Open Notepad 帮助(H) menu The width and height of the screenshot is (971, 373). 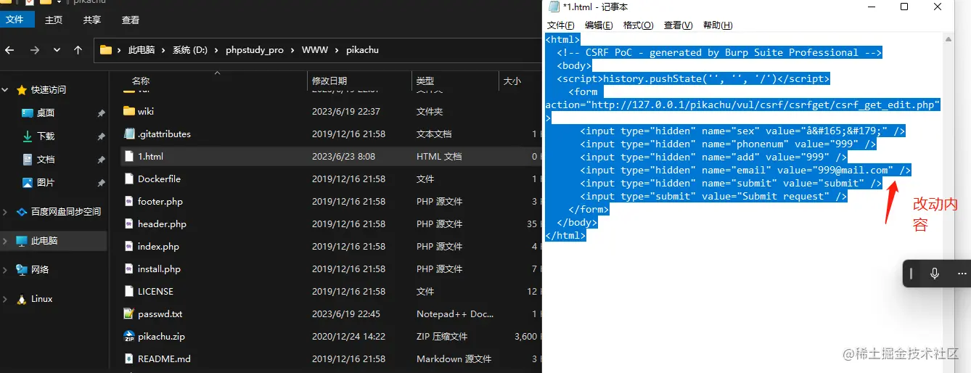click(x=718, y=25)
